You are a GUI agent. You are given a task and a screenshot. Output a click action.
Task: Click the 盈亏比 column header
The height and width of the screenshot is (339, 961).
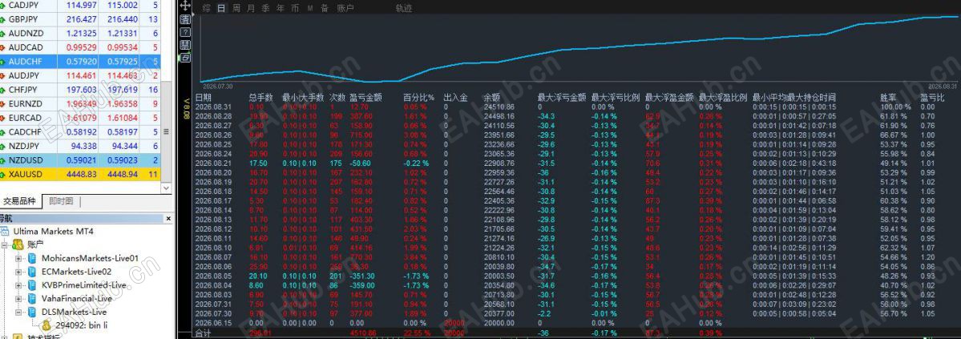click(x=932, y=98)
